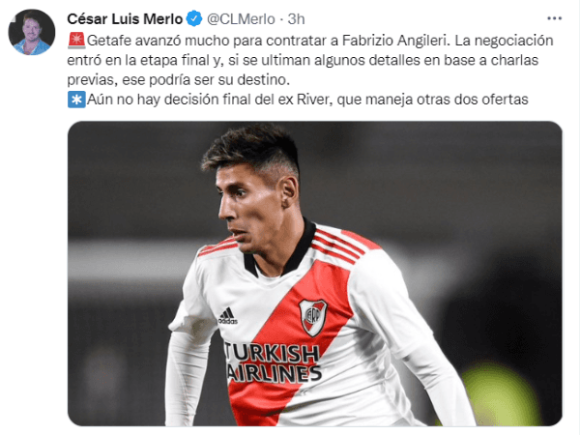Click the Adidas logo on the jersey
This screenshot has height=435, width=580.
pos(227,316)
